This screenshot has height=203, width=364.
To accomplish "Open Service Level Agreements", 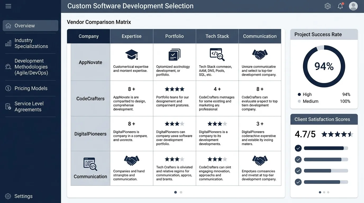I will pyautogui.click(x=30, y=107).
